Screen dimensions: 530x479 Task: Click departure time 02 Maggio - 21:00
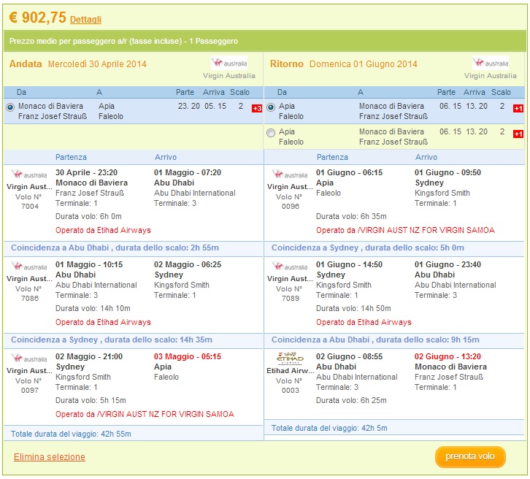(x=89, y=356)
